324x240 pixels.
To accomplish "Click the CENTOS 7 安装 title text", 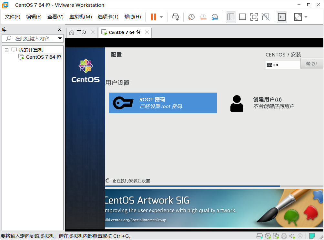I will 283,55.
